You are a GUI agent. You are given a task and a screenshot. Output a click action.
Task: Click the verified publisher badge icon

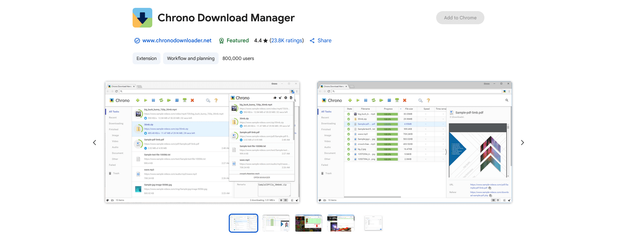click(x=137, y=41)
